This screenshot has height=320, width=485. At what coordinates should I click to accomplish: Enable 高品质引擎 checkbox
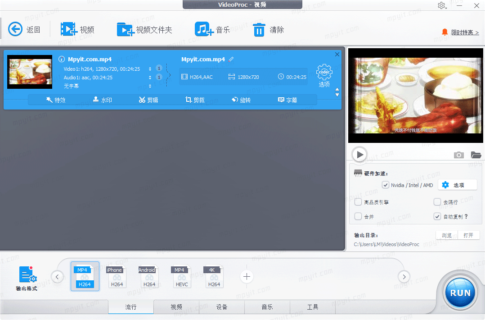[358, 202]
